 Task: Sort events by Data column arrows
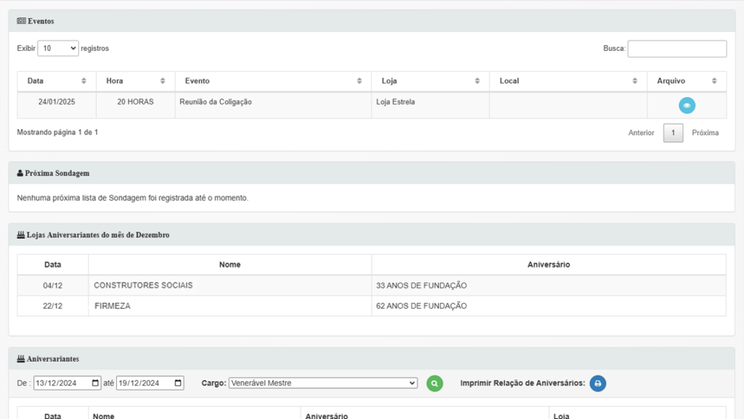point(84,81)
